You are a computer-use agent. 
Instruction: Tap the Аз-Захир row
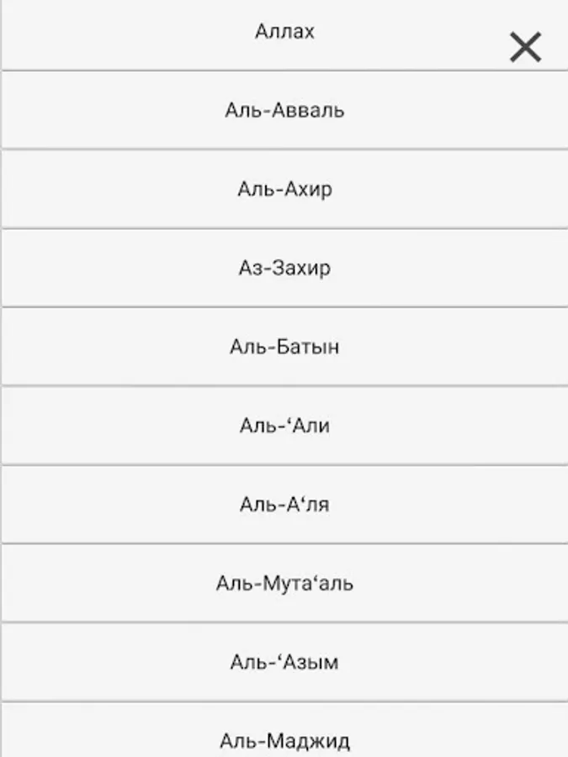point(284,268)
